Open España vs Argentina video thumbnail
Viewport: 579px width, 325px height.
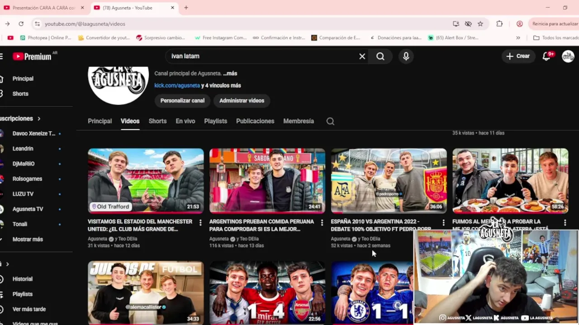point(389,181)
